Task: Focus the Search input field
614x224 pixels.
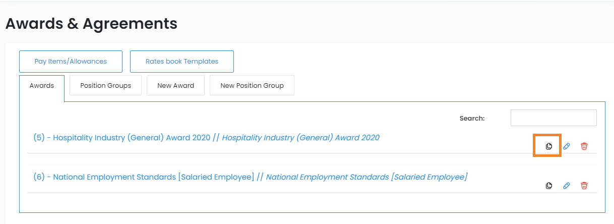Action: (x=553, y=118)
